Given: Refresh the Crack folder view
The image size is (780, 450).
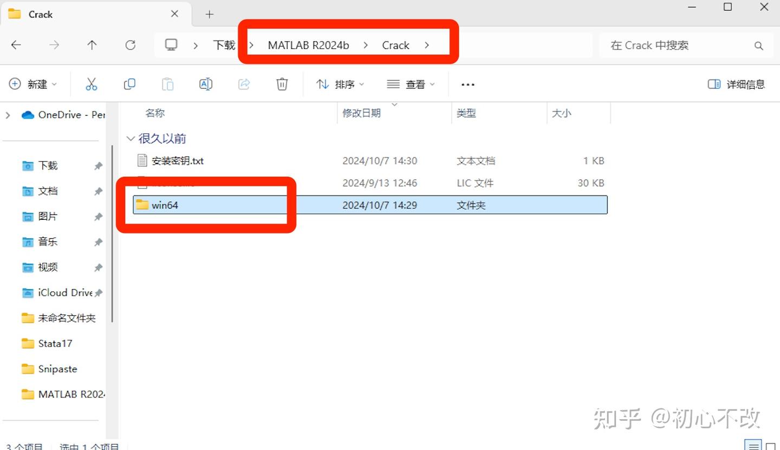Looking at the screenshot, I should [x=130, y=45].
